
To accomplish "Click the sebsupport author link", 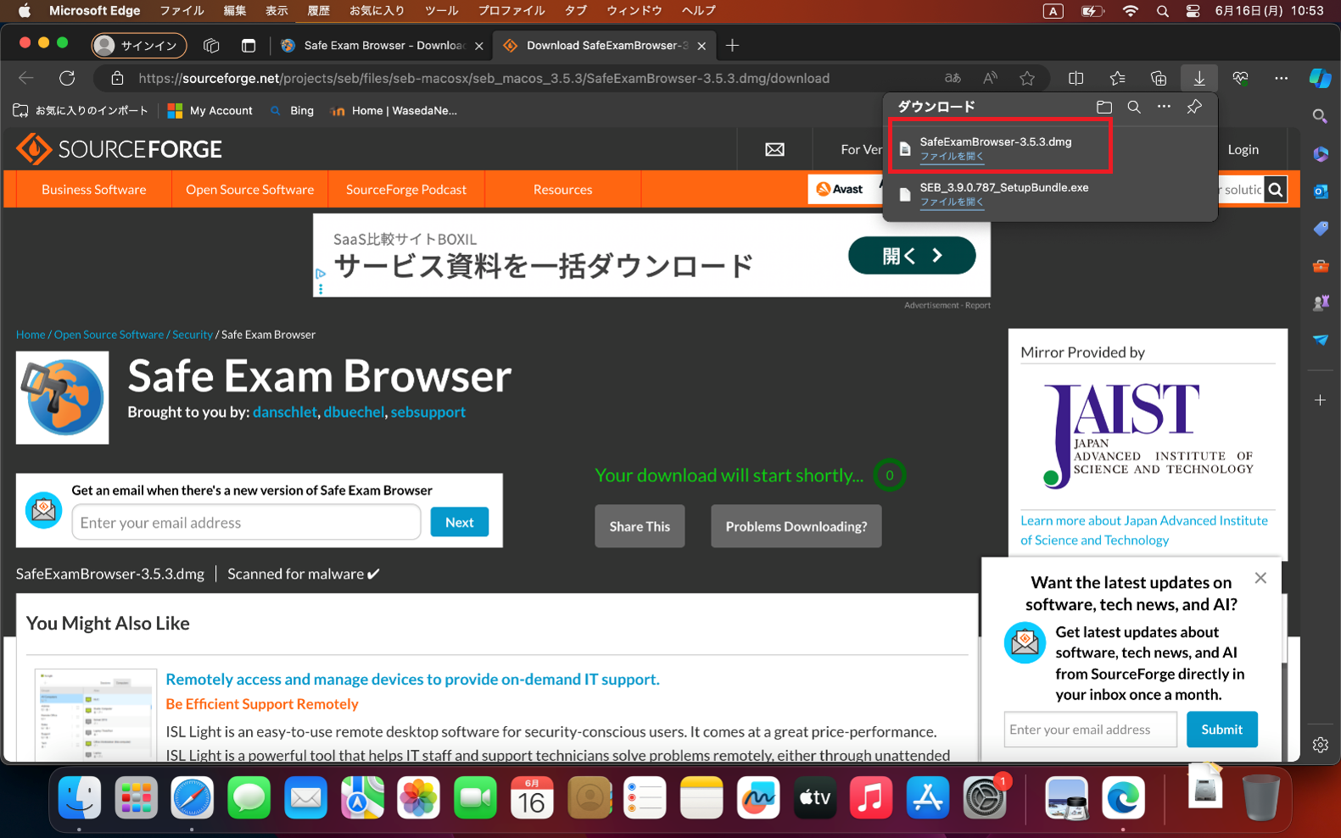I will click(x=428, y=412).
